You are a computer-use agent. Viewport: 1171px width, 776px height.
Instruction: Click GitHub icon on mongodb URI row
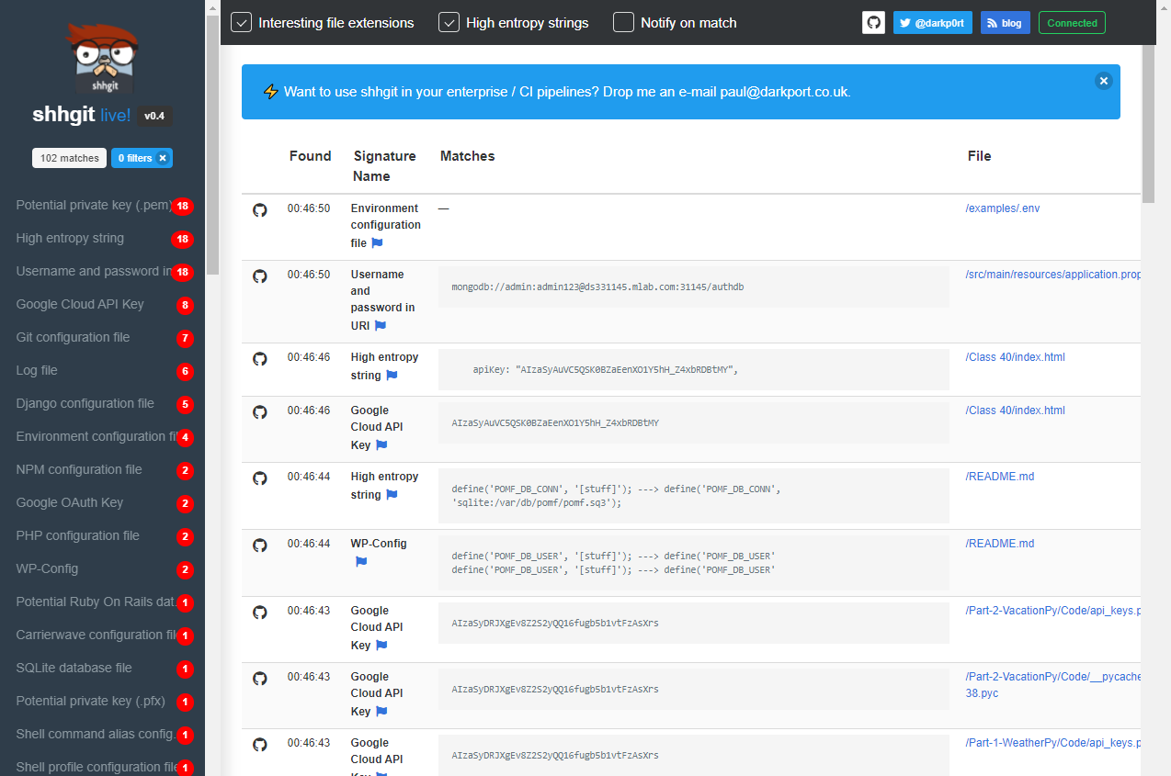[260, 276]
